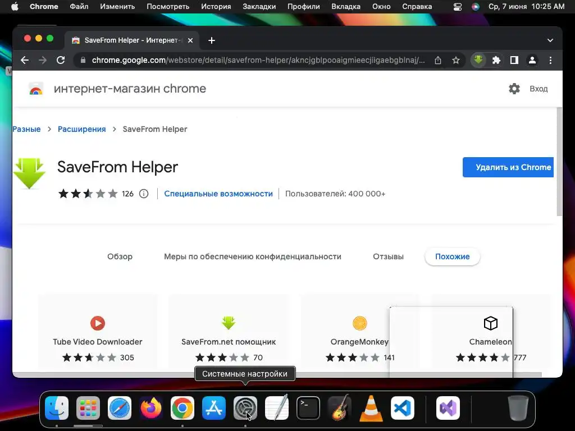
Task: Click the date and time in menu bar
Action: (x=526, y=7)
